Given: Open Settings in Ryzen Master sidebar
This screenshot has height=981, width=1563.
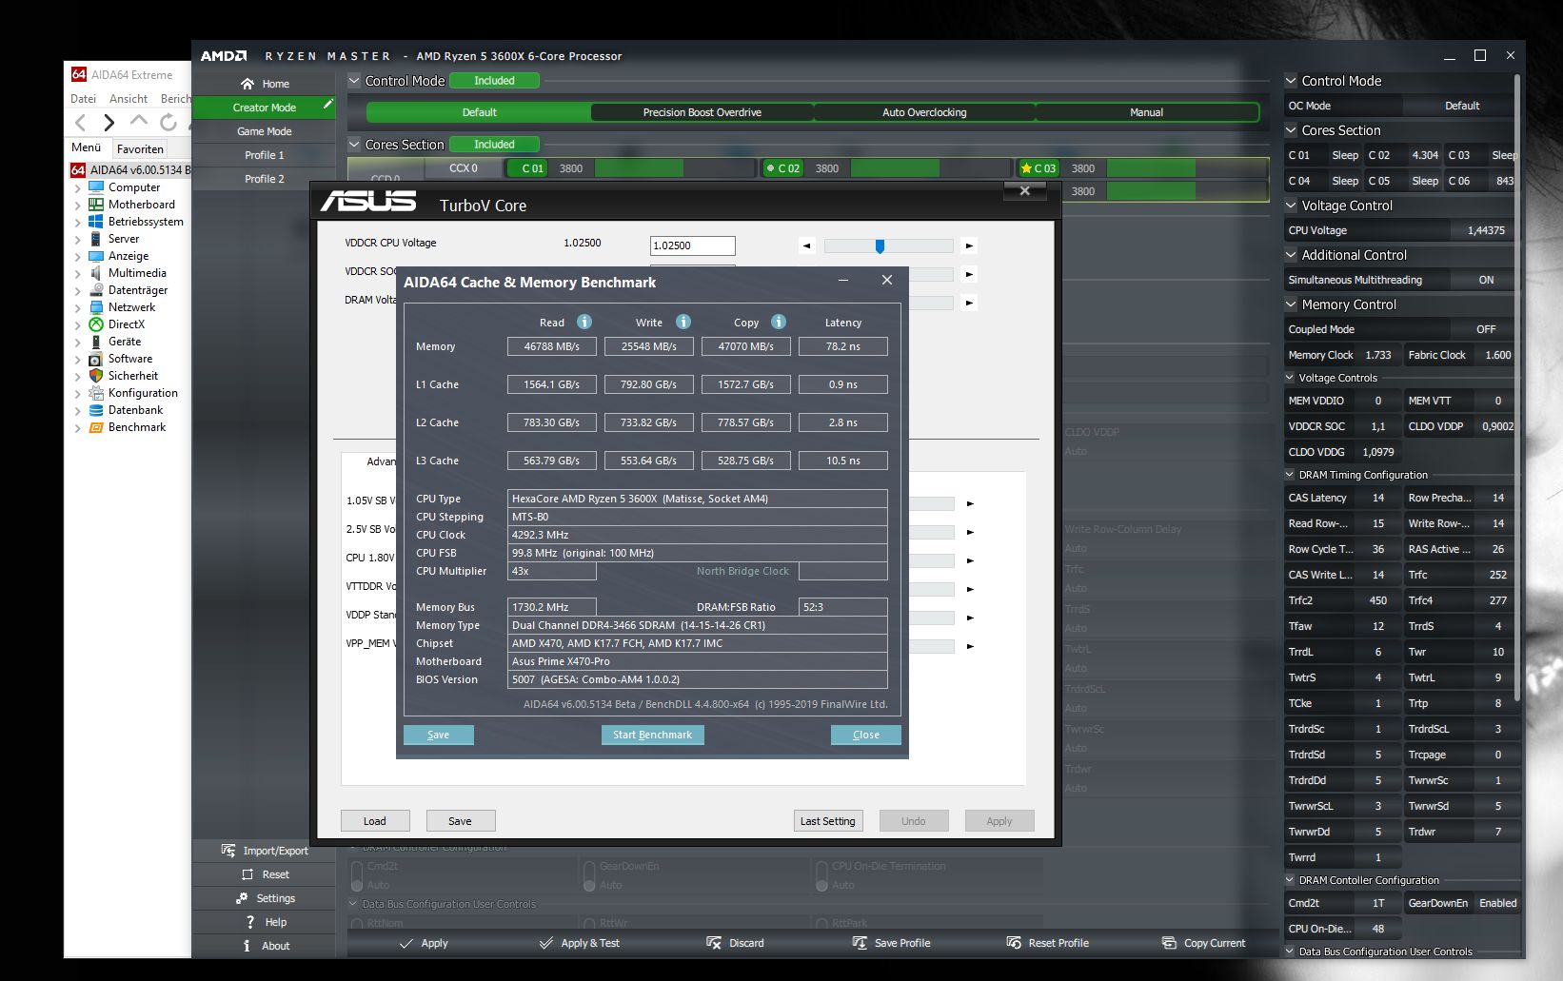Looking at the screenshot, I should coord(265,898).
